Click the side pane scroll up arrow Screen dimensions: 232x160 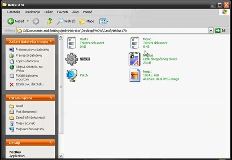coord(61,37)
